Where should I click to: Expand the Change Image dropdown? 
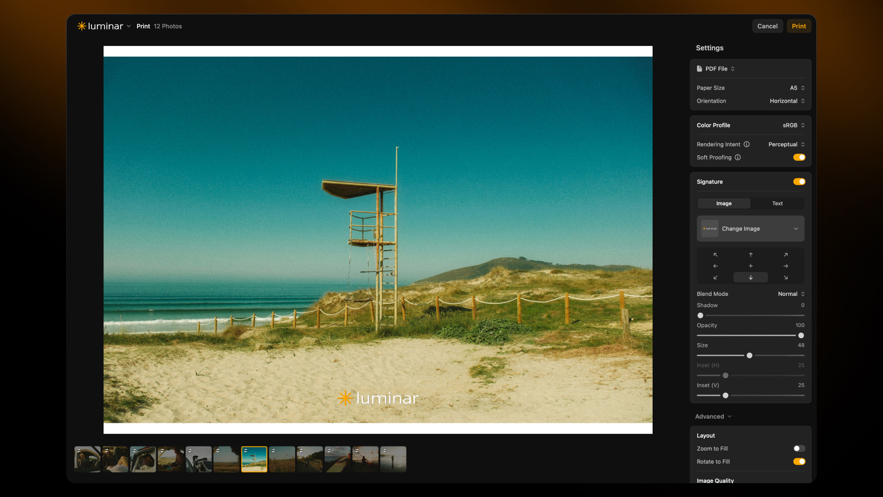pyautogui.click(x=751, y=229)
